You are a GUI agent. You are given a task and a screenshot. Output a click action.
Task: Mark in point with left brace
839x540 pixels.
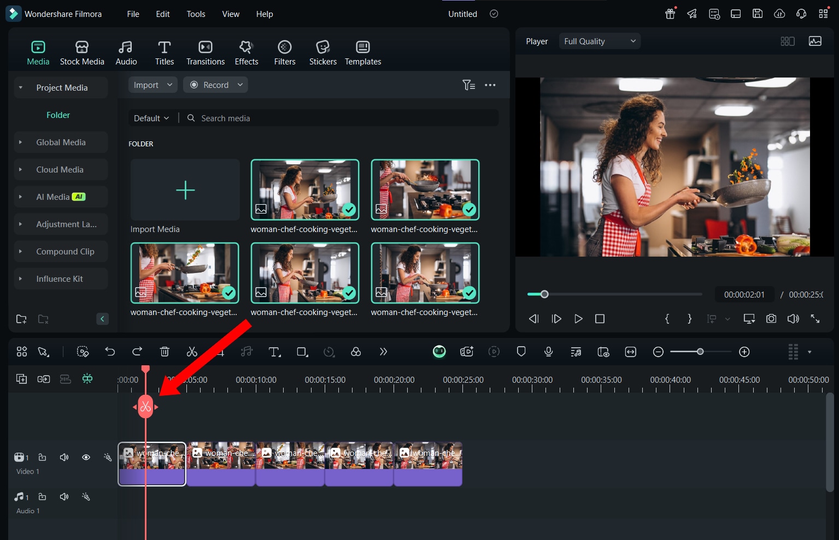[667, 319]
